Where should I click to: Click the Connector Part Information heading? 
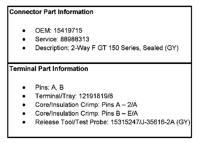coord(51,12)
